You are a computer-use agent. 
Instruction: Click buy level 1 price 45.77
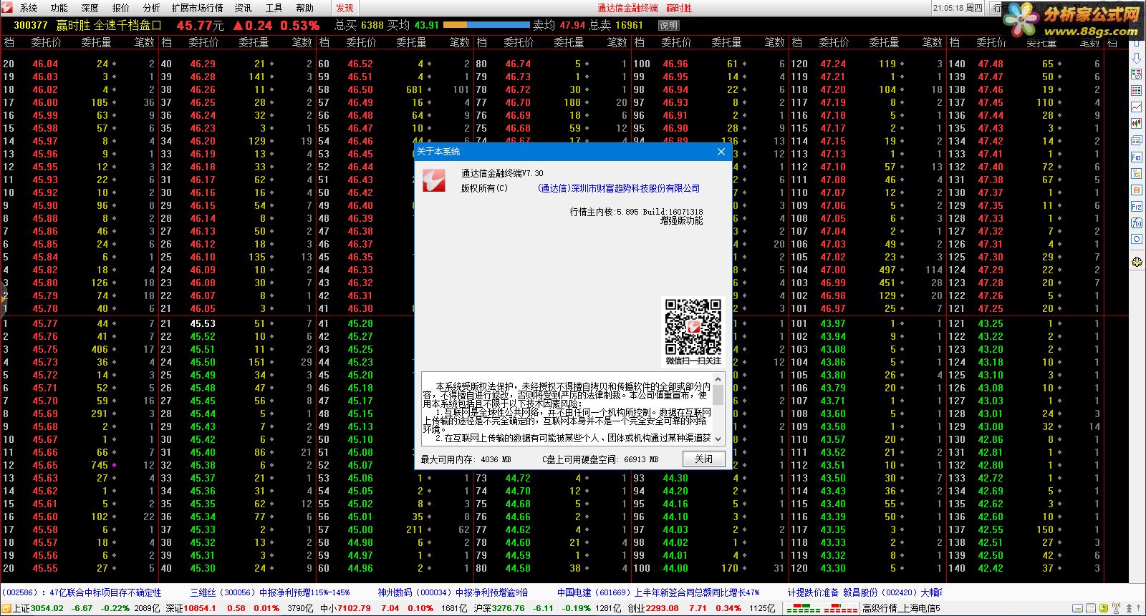[45, 323]
